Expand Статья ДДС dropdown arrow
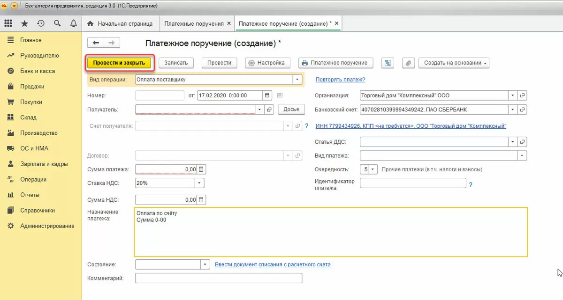The height and width of the screenshot is (300, 563). 513,141
